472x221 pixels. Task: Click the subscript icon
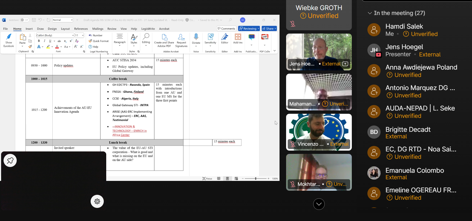click(x=65, y=41)
